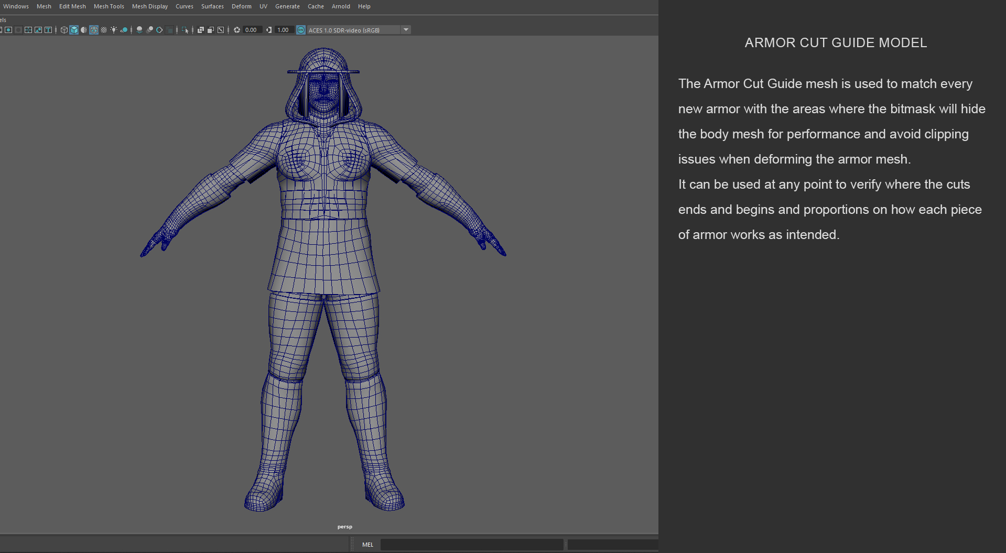Open the Cache menu
Screen dimensions: 1006x553
[x=316, y=6]
